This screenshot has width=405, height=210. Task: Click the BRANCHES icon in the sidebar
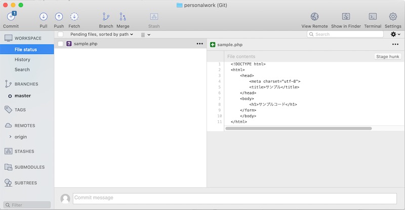click(8, 84)
